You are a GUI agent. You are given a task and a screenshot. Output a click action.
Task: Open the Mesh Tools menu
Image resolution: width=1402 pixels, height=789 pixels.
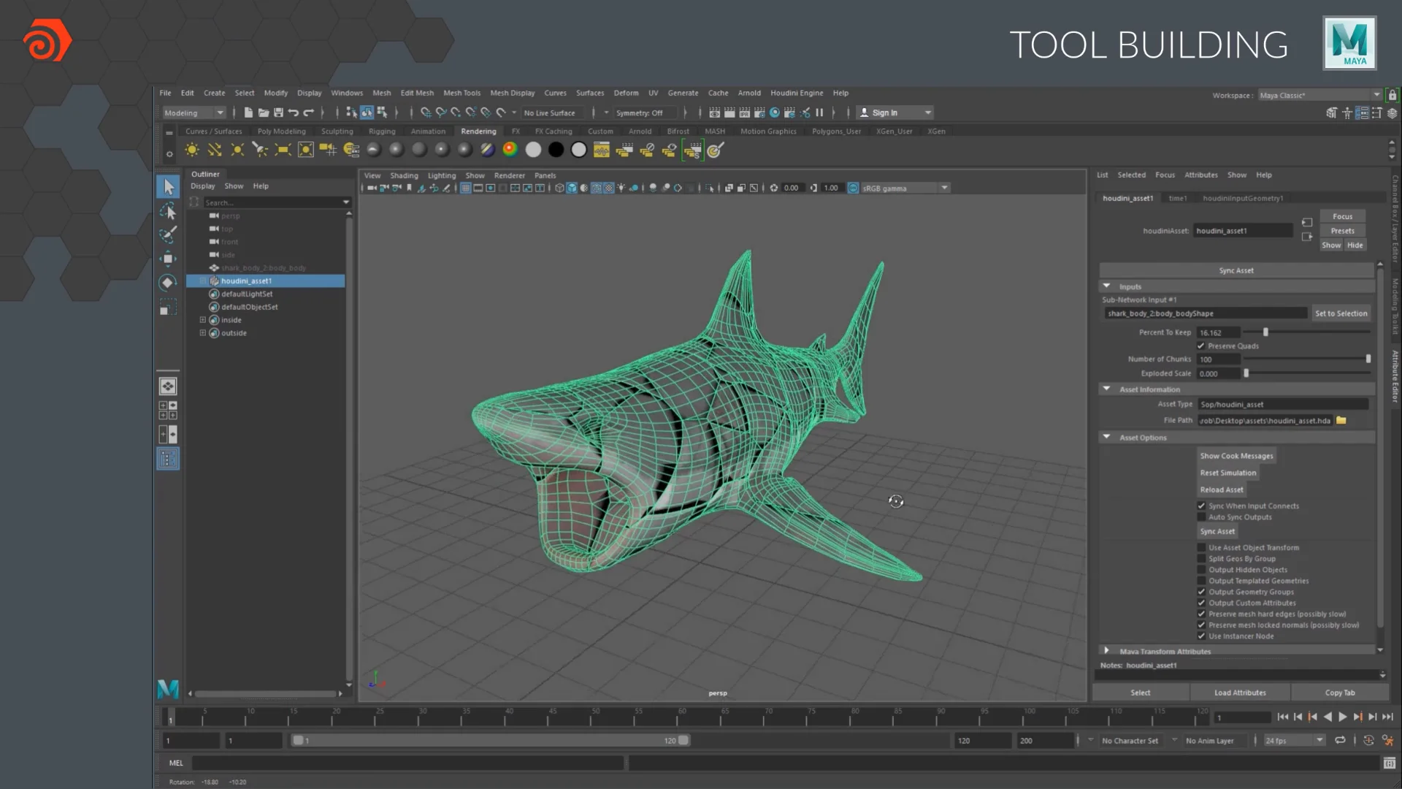(461, 93)
